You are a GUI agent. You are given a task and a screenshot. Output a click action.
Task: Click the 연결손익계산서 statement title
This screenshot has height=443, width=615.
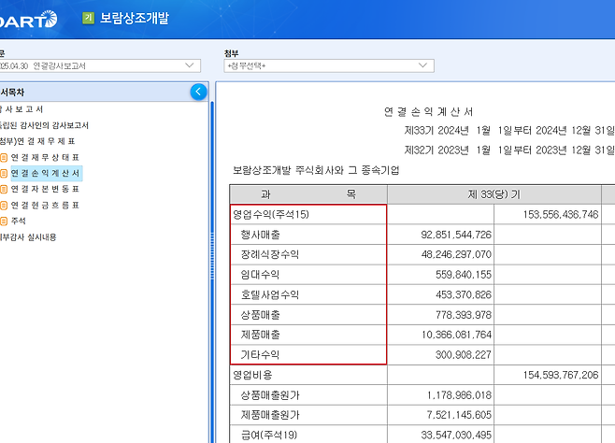(x=428, y=112)
